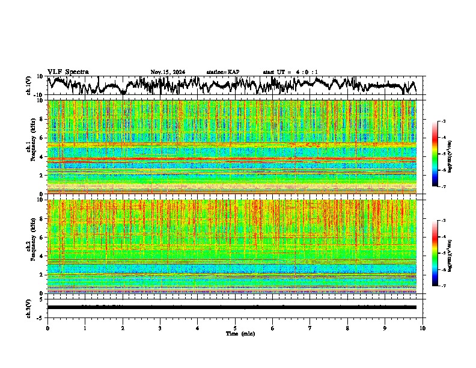Click time axis tick label "1"
The image size is (476, 368).
(85, 328)
